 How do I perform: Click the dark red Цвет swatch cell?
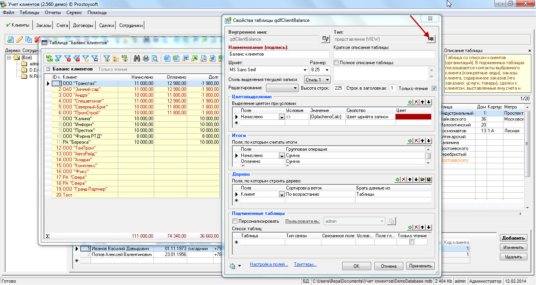pos(414,117)
